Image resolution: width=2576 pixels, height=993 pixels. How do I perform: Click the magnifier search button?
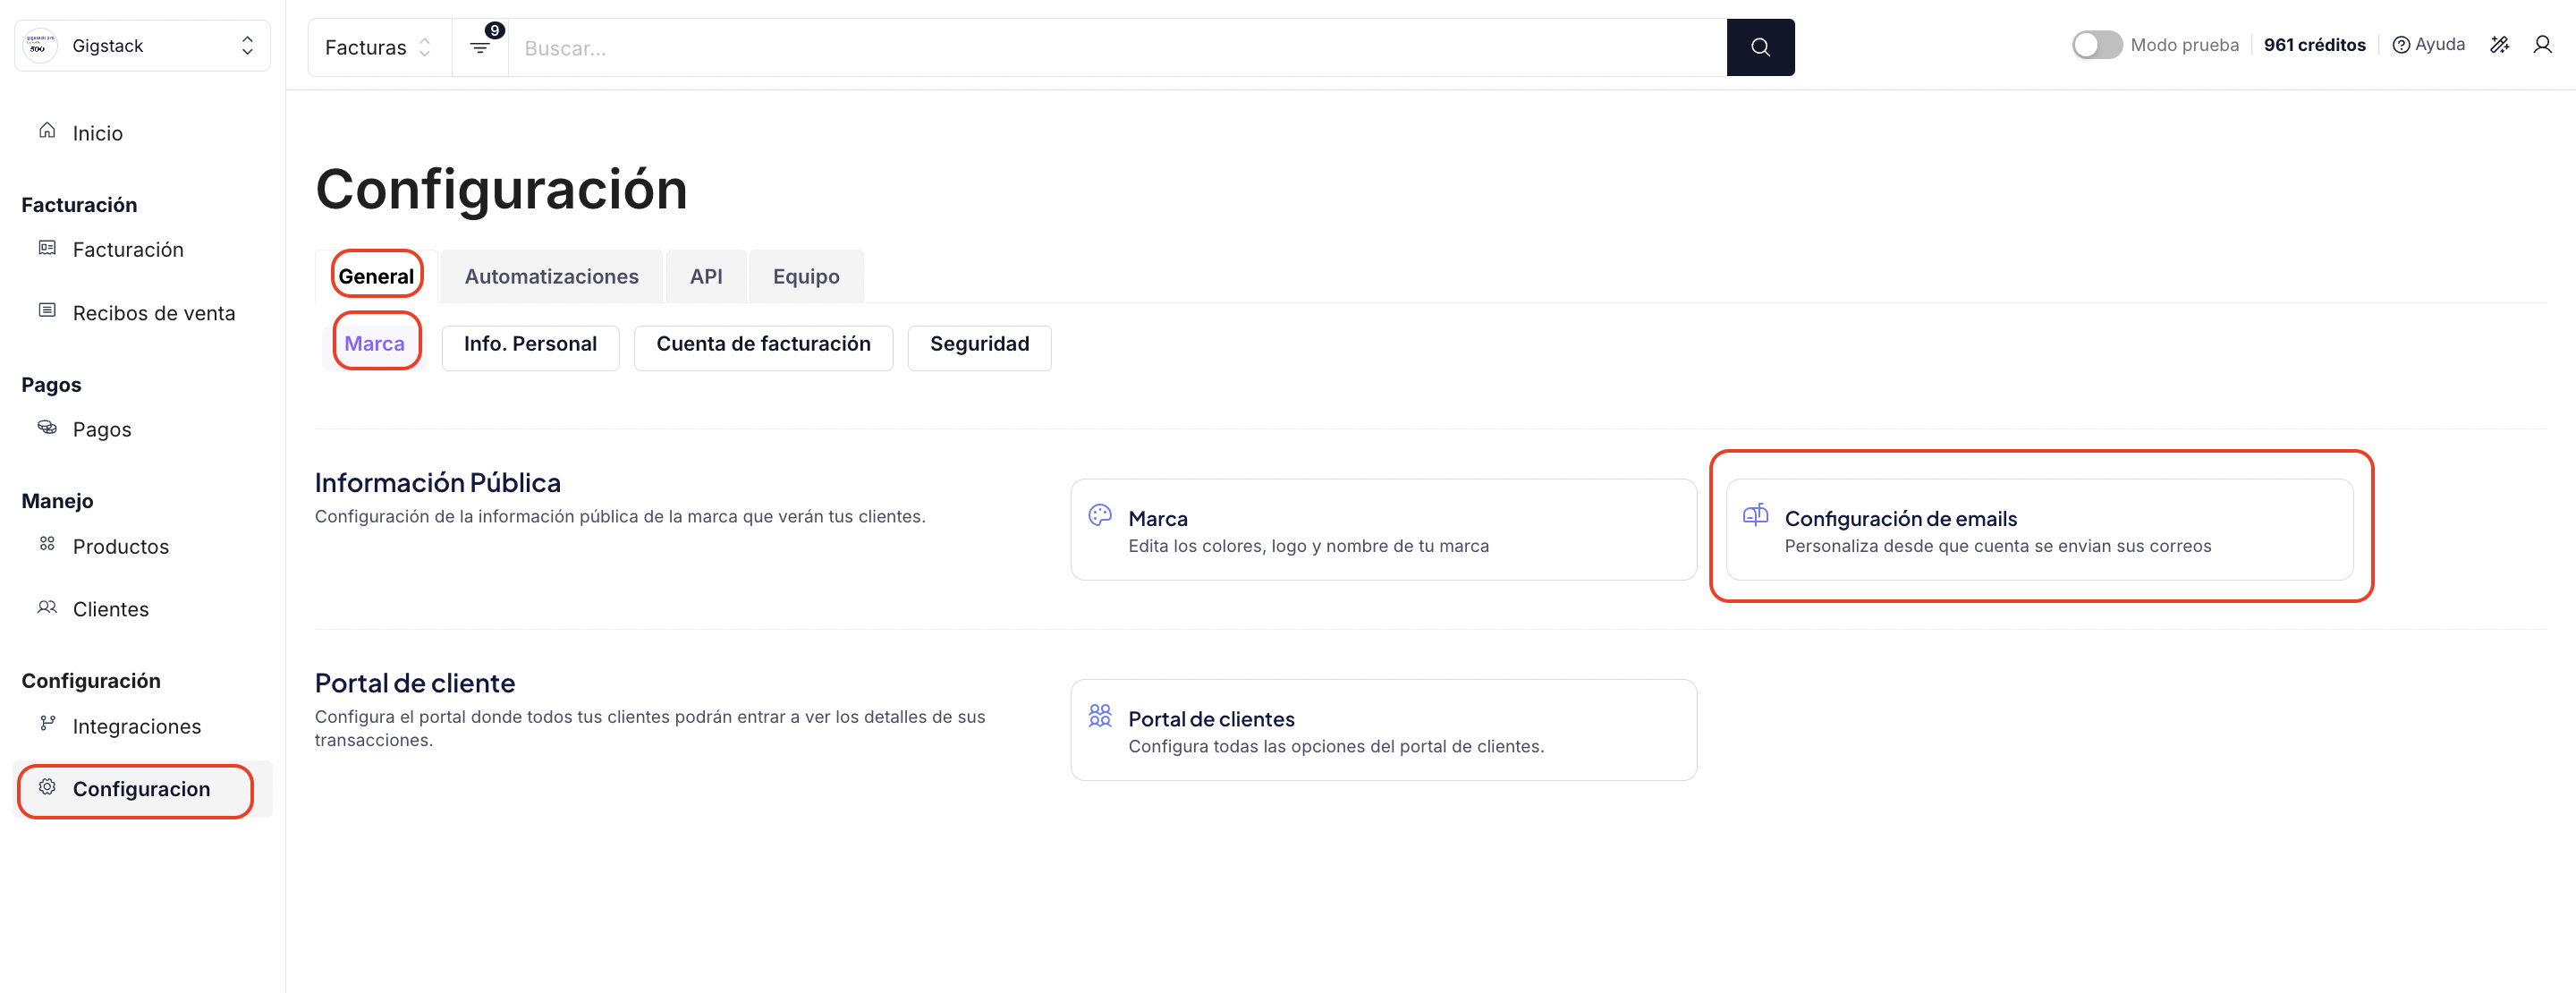[x=1760, y=47]
